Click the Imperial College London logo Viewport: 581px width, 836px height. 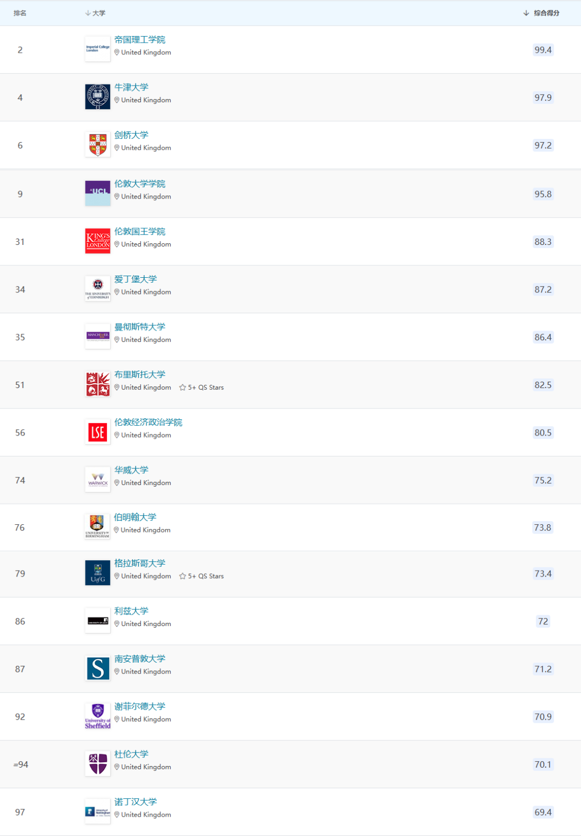[97, 49]
